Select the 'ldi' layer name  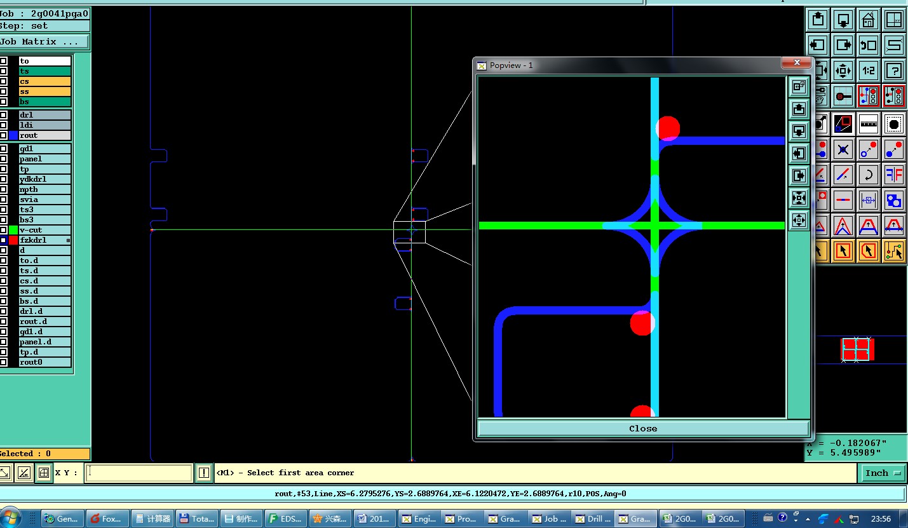pos(44,125)
